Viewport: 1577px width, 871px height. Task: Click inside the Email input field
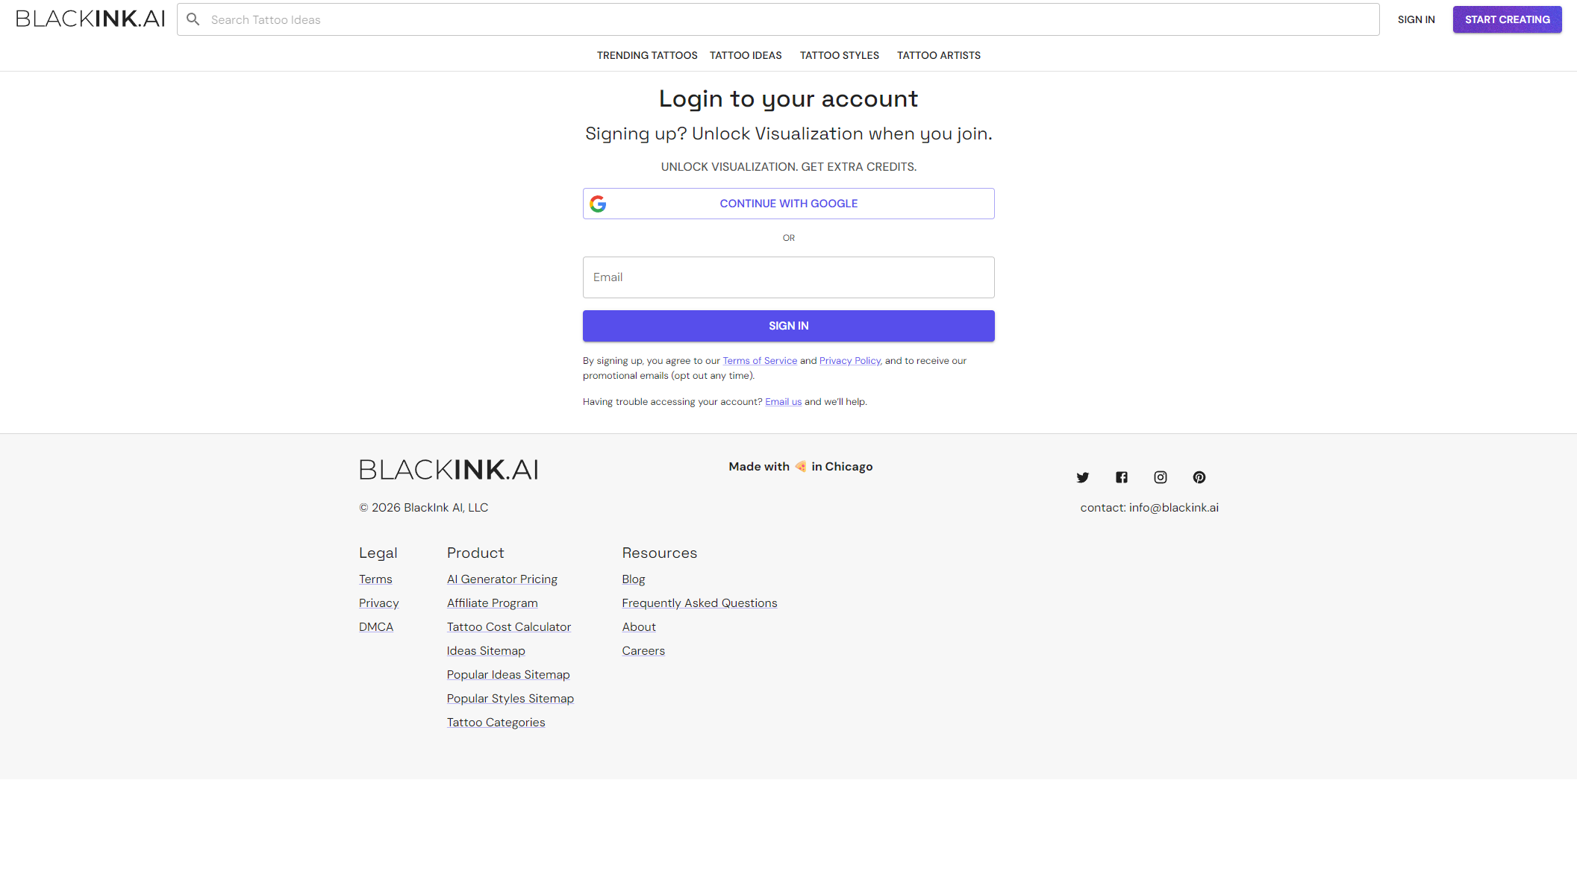788,277
